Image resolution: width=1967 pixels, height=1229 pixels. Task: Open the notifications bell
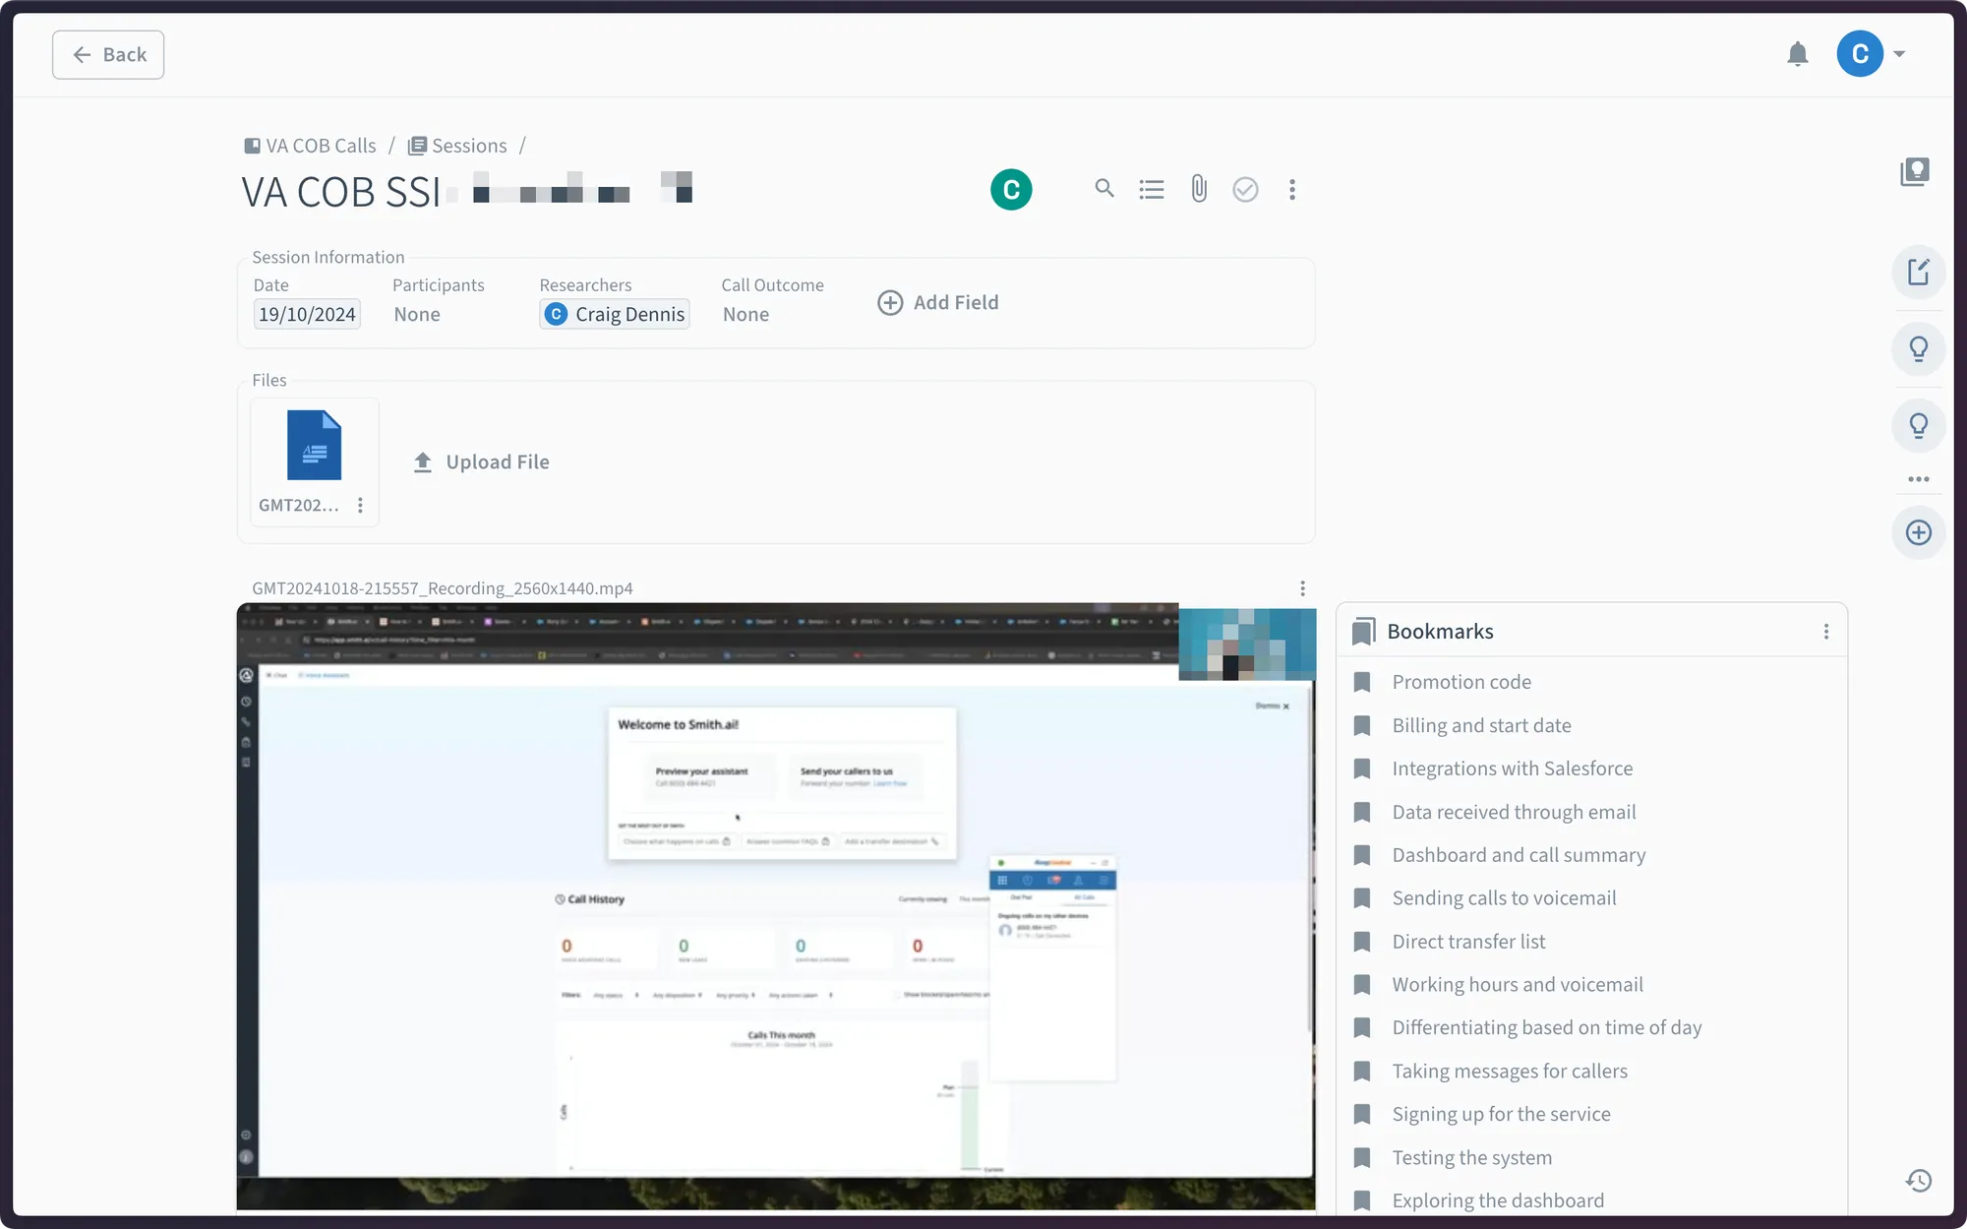pyautogui.click(x=1797, y=54)
